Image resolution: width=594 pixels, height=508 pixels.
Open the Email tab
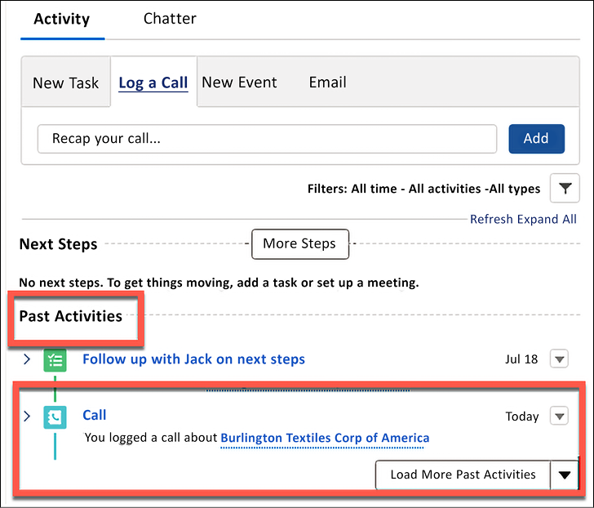[x=328, y=82]
